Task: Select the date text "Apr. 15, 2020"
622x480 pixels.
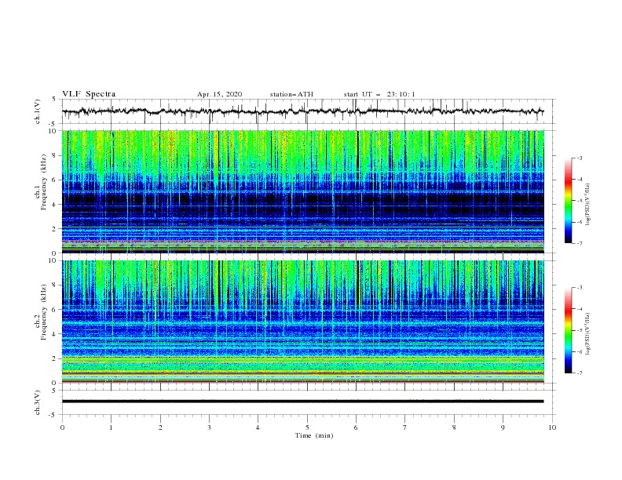Action: tap(219, 94)
